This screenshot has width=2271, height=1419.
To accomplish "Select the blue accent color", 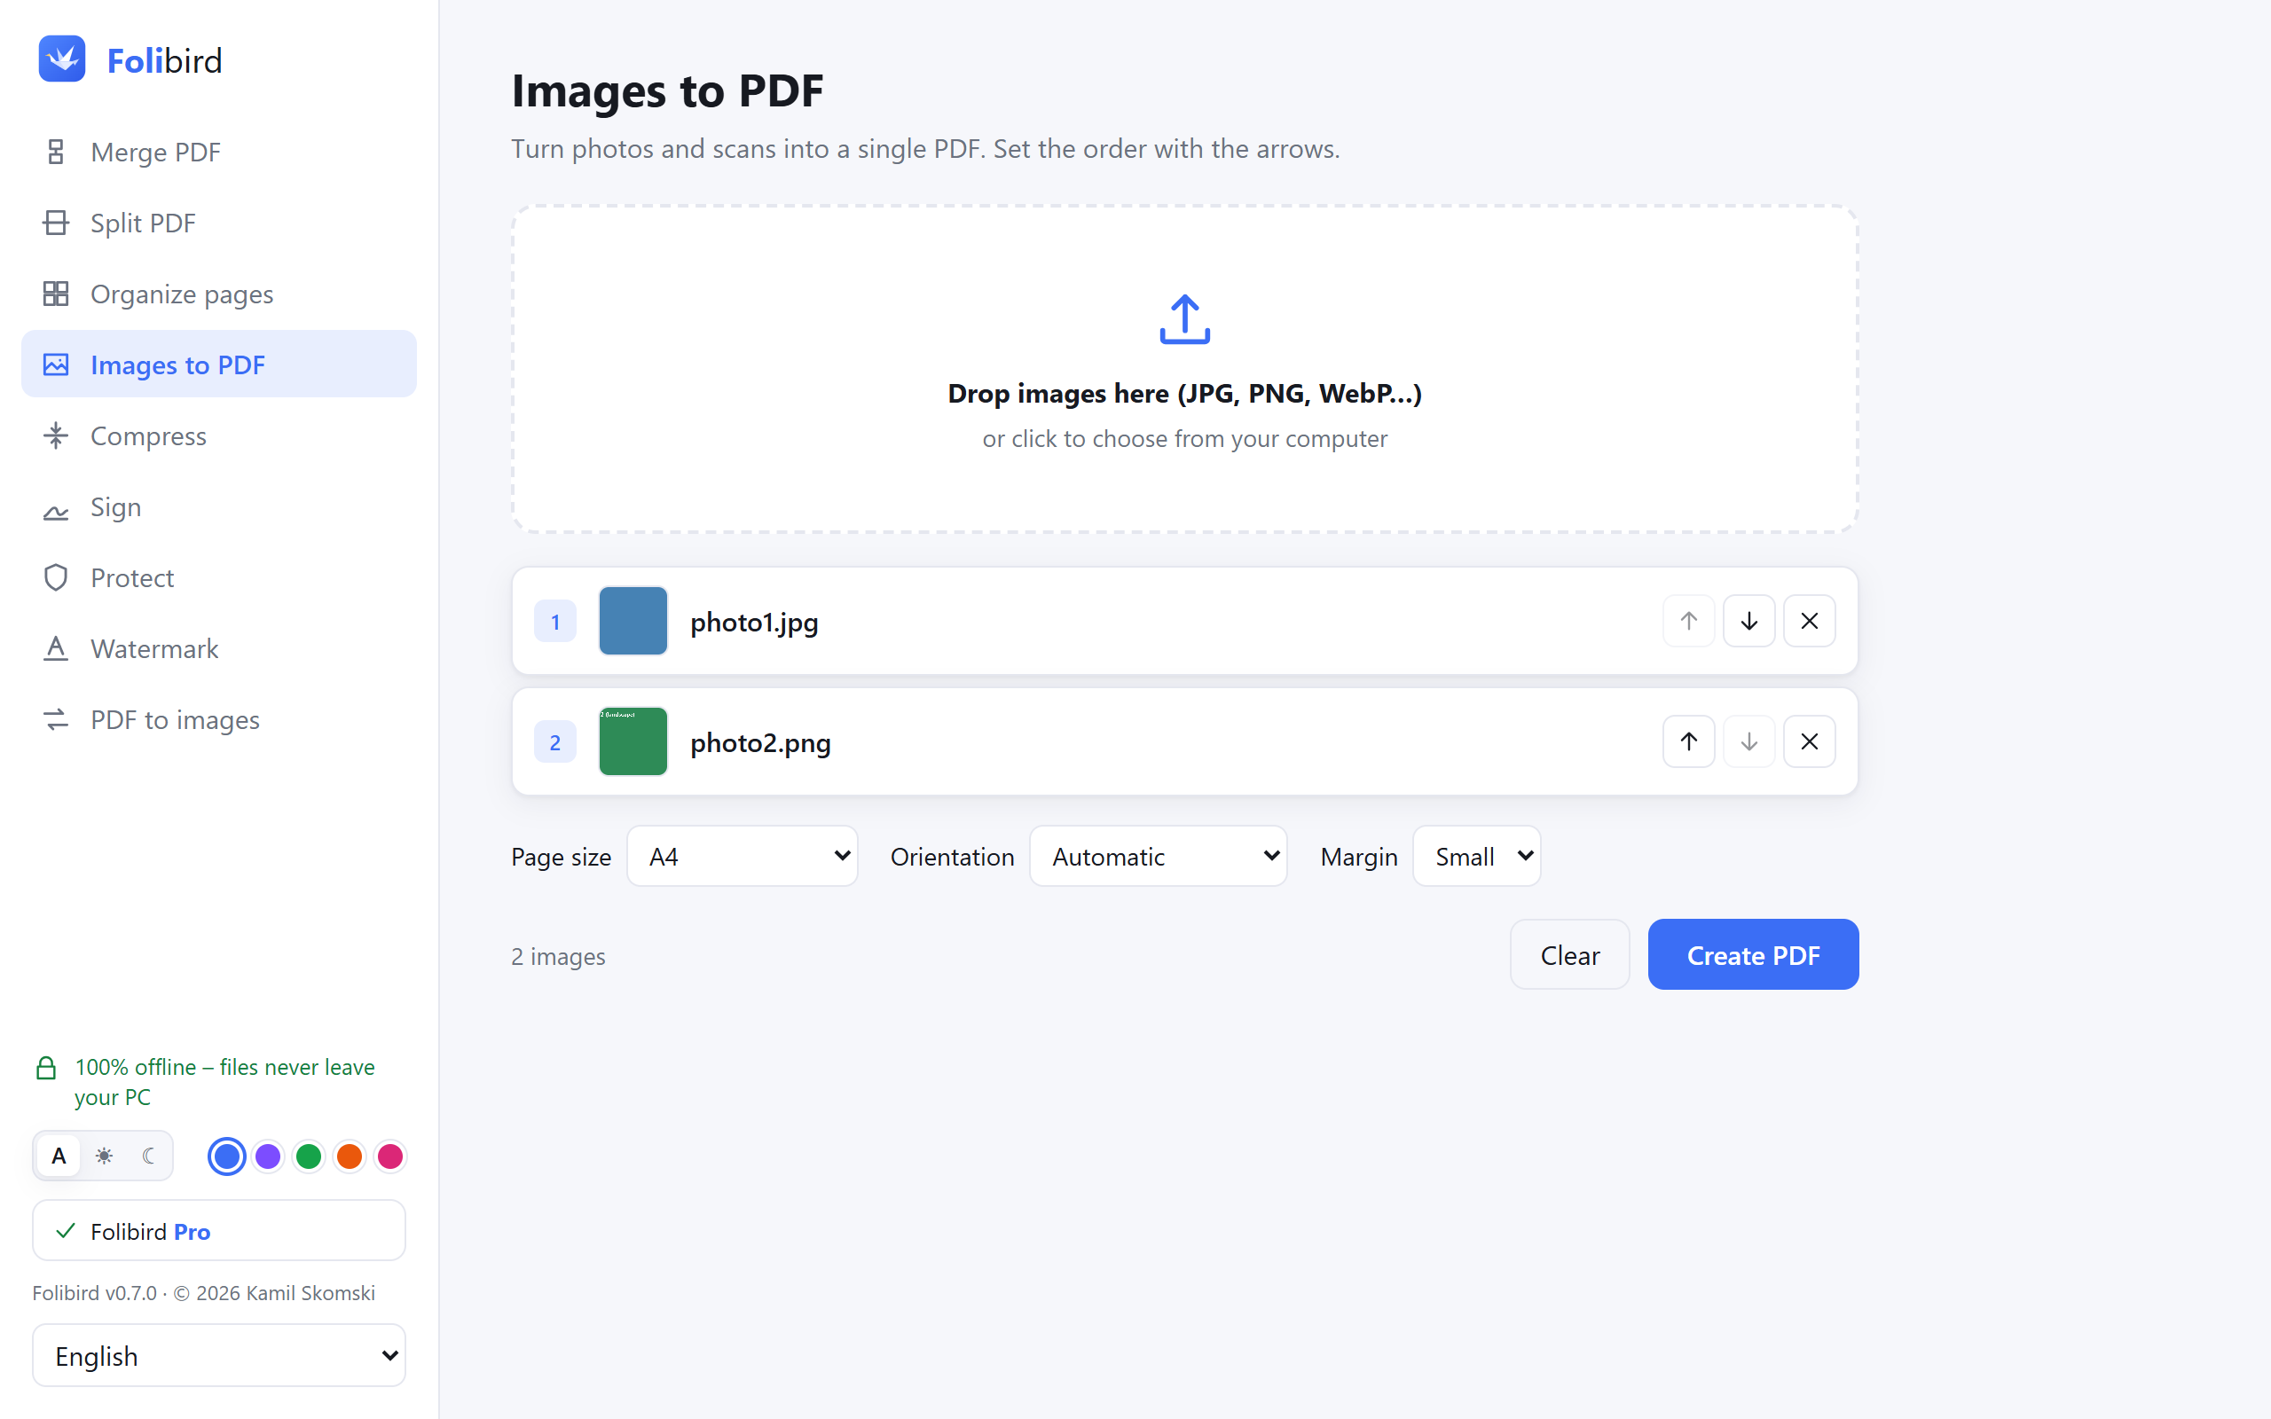I will [x=226, y=1156].
